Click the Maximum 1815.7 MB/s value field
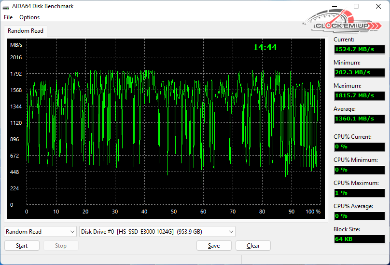 [359, 95]
